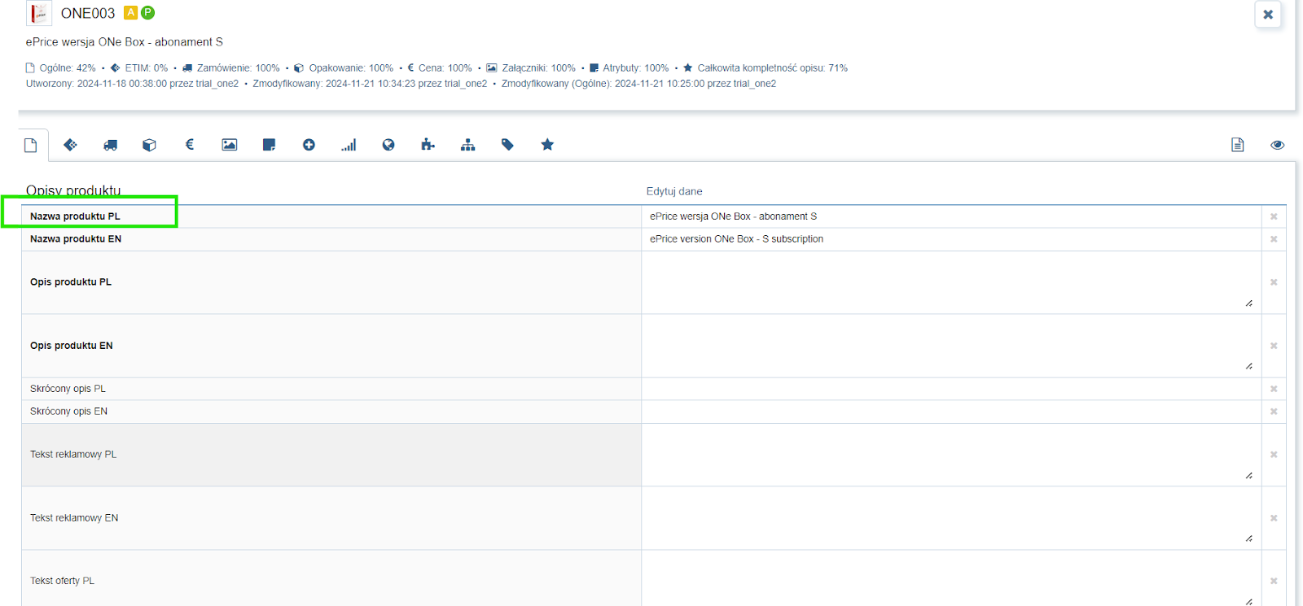
Task: Click Całkowita kompletność opisu: 71% text
Action: (773, 68)
